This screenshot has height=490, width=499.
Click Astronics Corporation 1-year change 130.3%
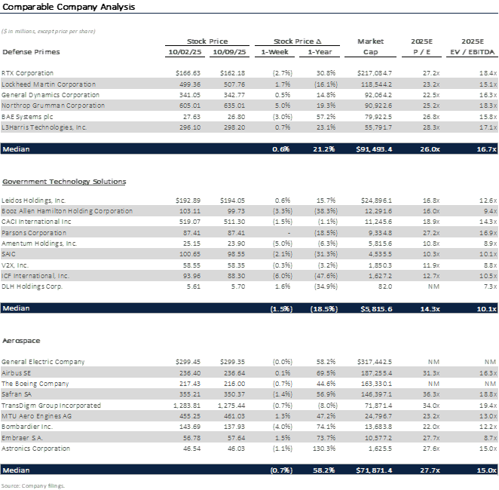[x=322, y=449]
